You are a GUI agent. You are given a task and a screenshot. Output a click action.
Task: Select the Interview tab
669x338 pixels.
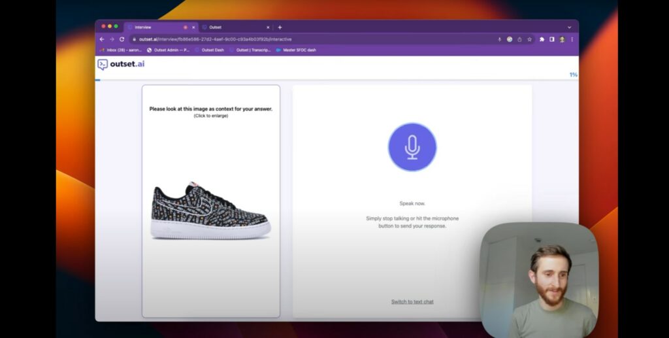point(161,27)
